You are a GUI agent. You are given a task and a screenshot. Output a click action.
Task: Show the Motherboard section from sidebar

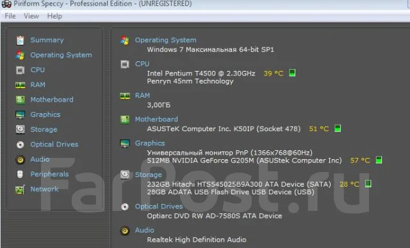(52, 100)
